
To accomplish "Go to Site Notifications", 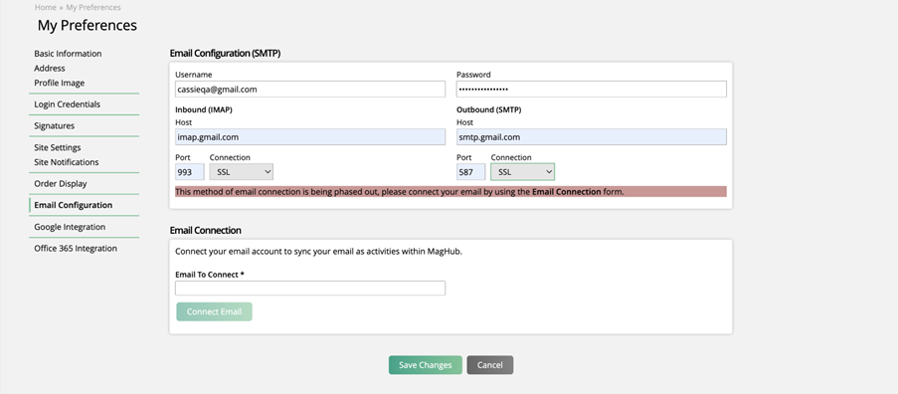I will click(x=66, y=162).
